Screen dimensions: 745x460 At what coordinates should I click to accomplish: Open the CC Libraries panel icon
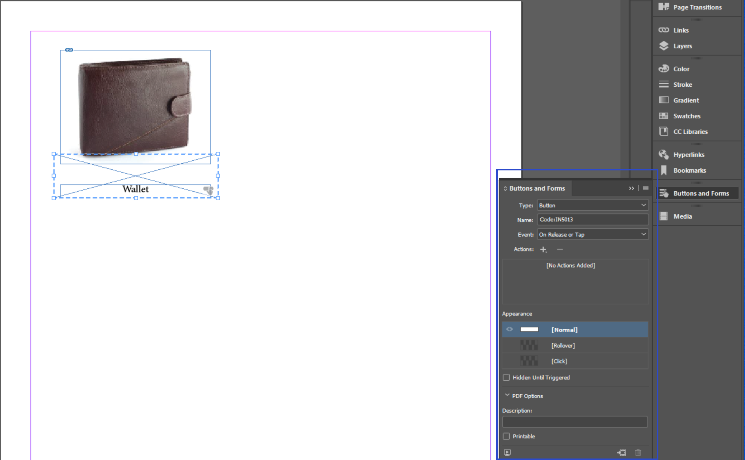pyautogui.click(x=664, y=132)
